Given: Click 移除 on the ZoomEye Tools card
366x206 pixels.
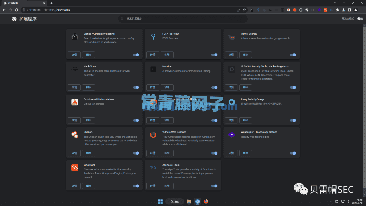Looking at the screenshot, I should [x=167, y=186].
